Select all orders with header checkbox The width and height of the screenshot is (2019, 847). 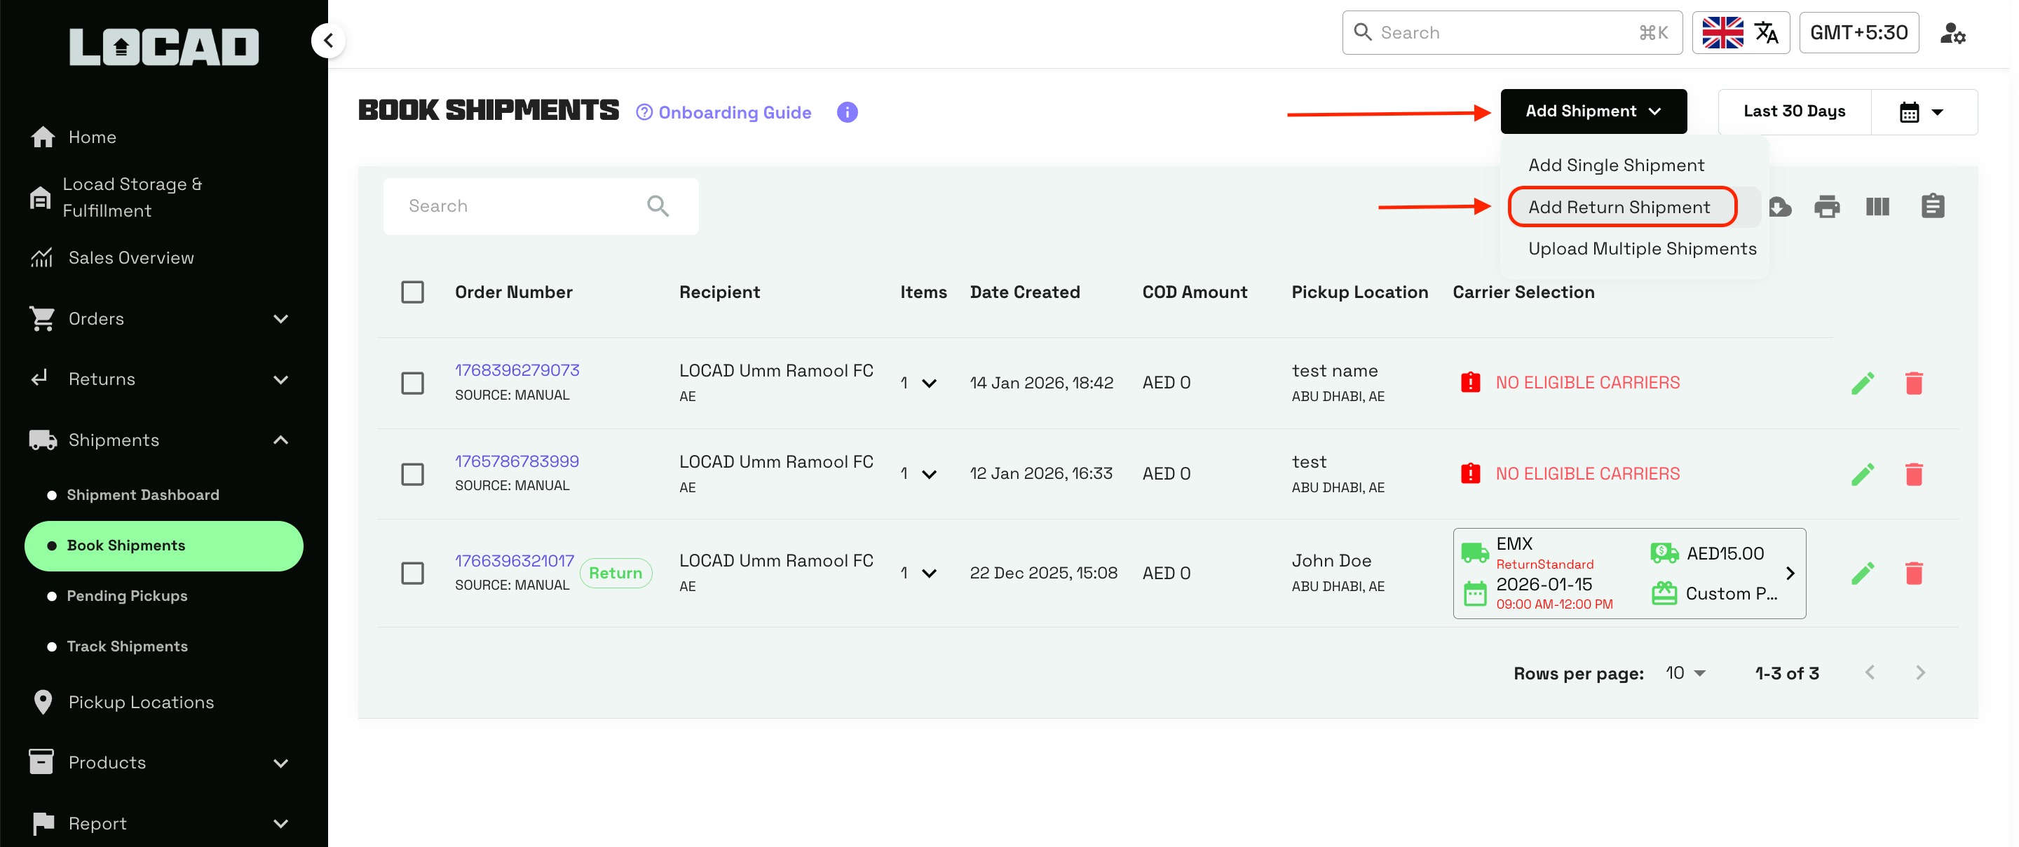[x=412, y=292]
